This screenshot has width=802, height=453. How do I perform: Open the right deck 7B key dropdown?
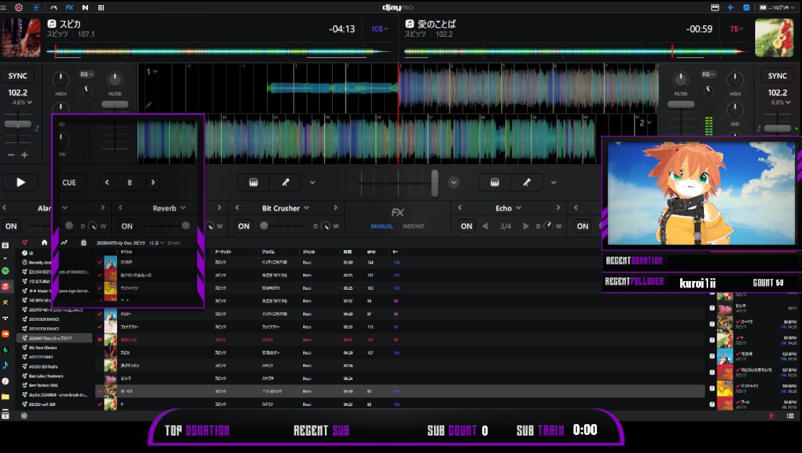click(736, 29)
